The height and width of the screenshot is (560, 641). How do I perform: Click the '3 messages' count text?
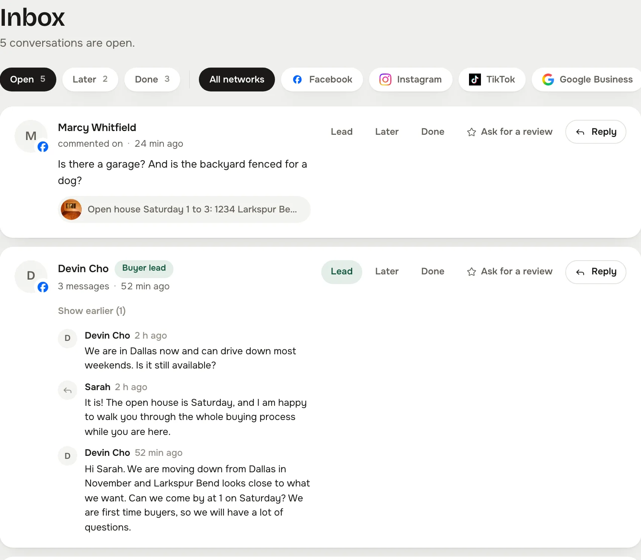(x=84, y=286)
